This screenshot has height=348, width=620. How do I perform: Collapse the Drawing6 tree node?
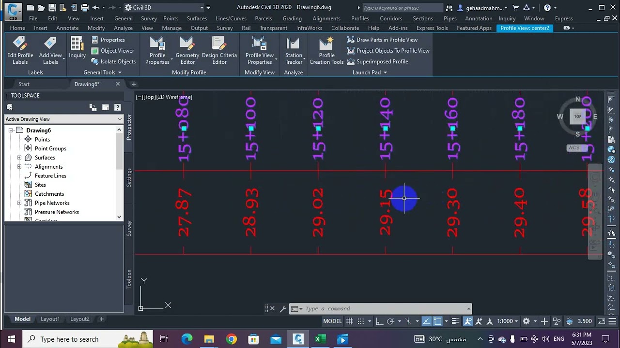[11, 130]
